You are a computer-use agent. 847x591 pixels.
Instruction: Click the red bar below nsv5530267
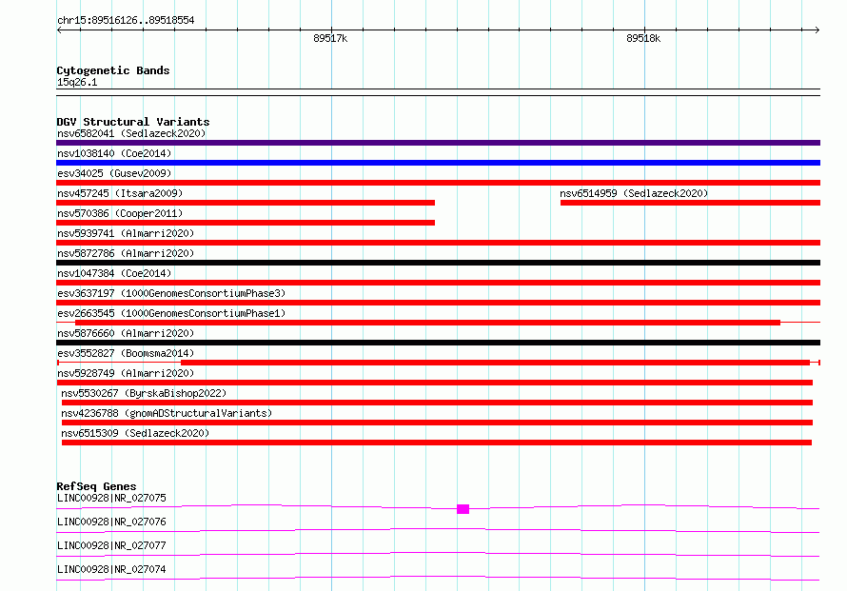click(437, 403)
